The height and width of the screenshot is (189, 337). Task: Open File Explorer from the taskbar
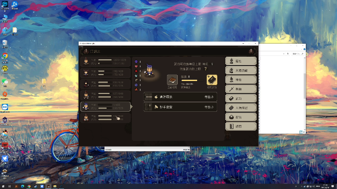55,186
